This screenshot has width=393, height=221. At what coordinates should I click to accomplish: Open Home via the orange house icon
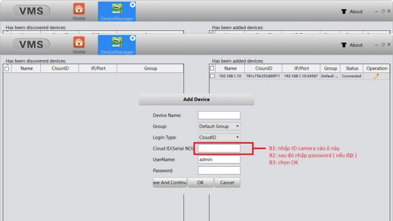pos(79,43)
